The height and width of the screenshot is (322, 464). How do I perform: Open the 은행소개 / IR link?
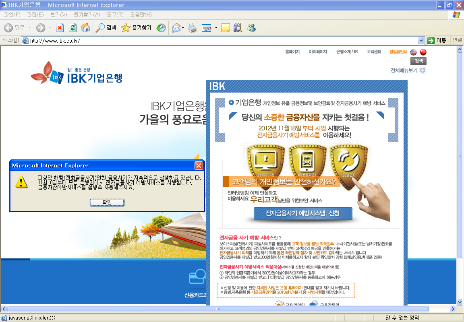pyautogui.click(x=347, y=52)
